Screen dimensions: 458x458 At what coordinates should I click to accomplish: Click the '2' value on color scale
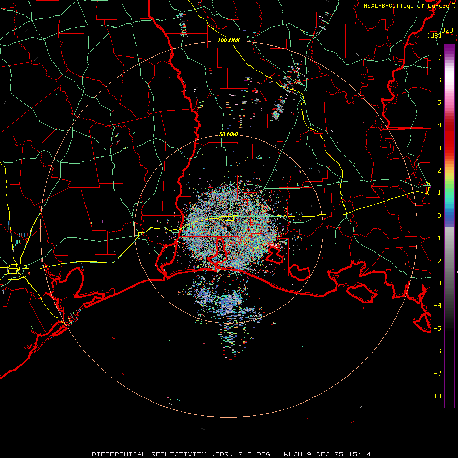(439, 170)
